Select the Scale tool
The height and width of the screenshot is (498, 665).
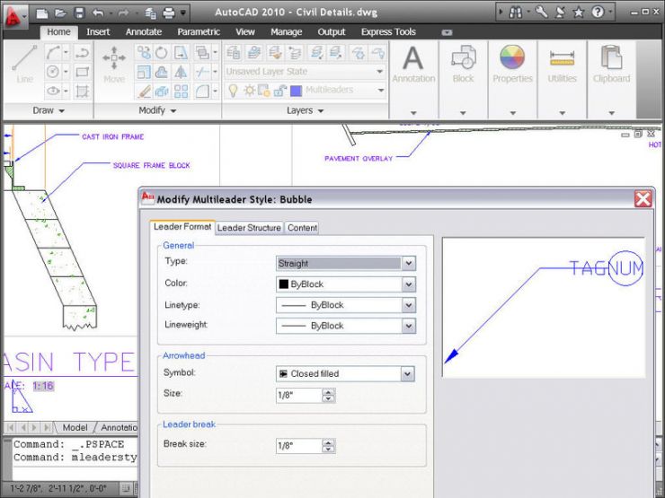tap(144, 72)
